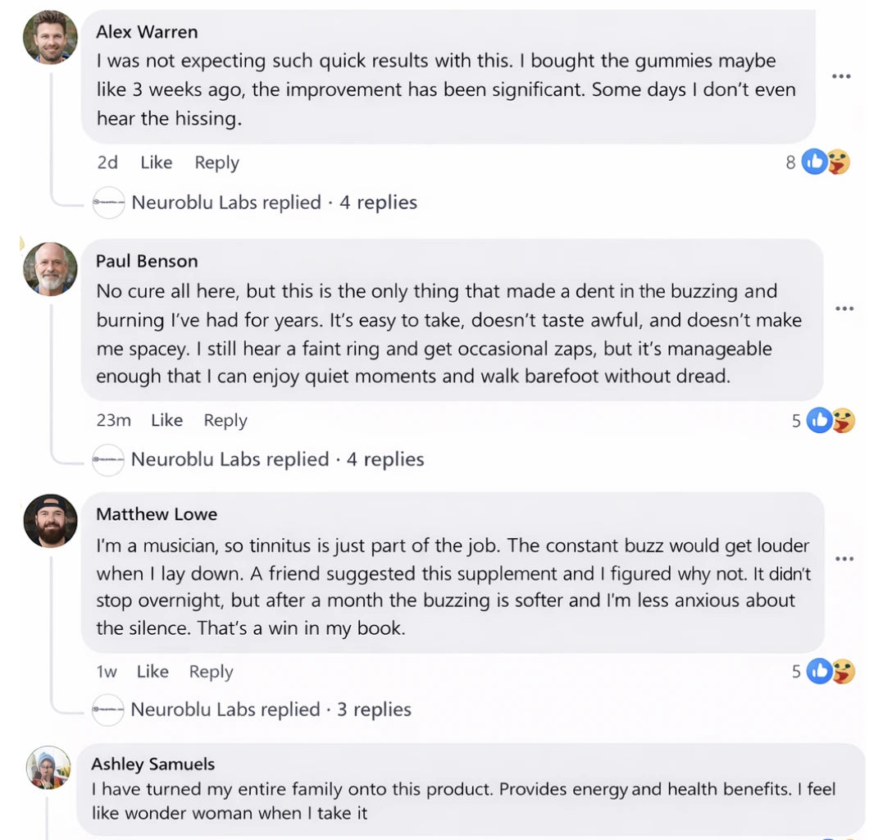Like Alex Warren's comment
Viewport: 892px width, 840px height.
click(x=156, y=162)
